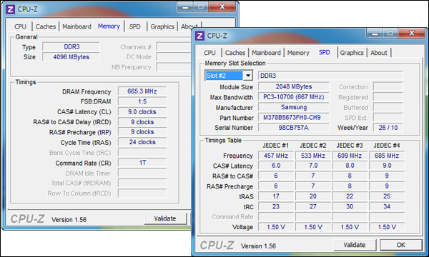
Task: Open Graphics tab in back Memory window
Action: pyautogui.click(x=162, y=26)
